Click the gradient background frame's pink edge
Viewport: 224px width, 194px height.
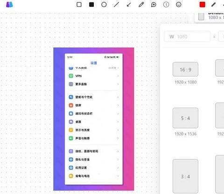(128, 119)
